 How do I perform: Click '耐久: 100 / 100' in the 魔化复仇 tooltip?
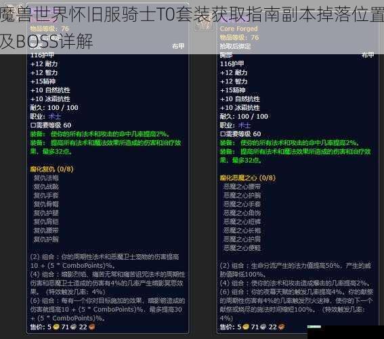(x=54, y=108)
